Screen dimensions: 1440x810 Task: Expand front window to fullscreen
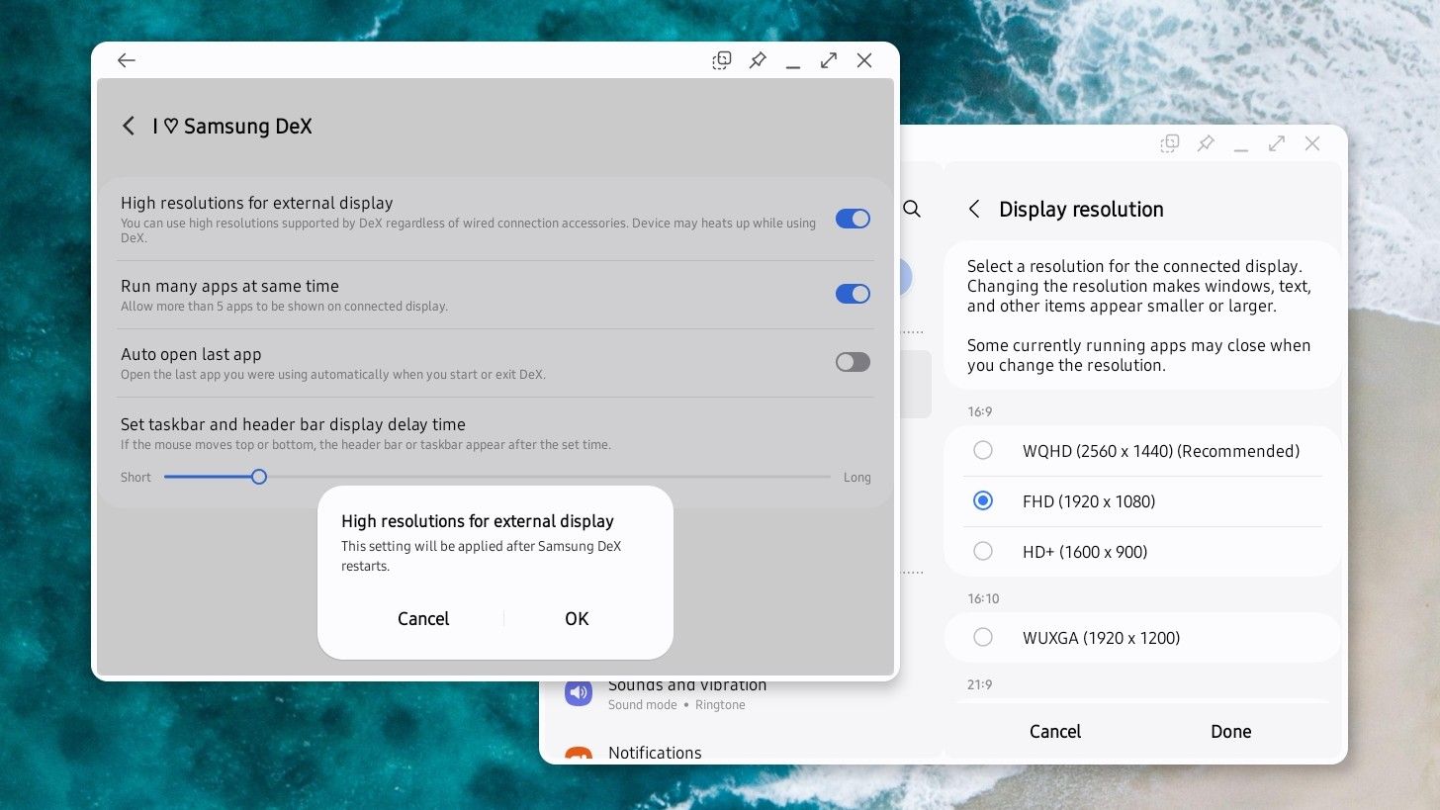(829, 60)
